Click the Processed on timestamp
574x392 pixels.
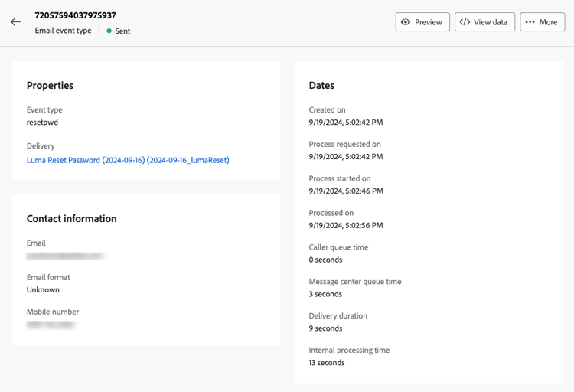[x=346, y=225]
